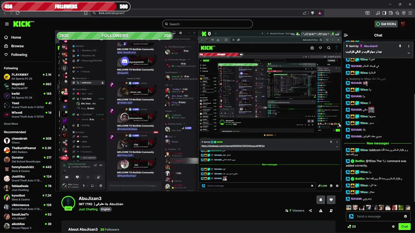415x233 pixels.
Task: Open chessbrah recommended channel
Action: click(x=28, y=140)
